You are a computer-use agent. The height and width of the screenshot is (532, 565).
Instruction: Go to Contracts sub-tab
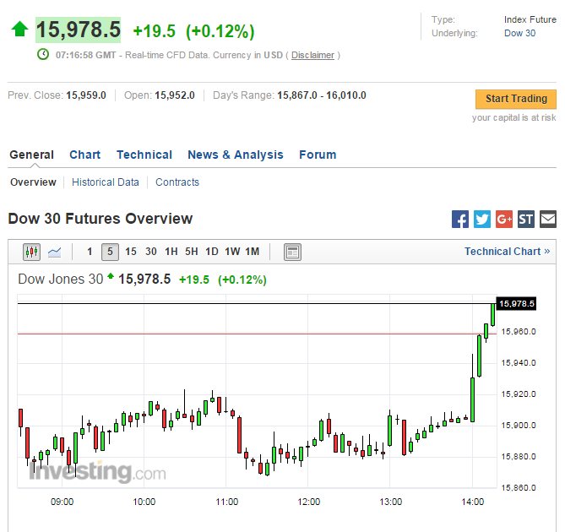click(177, 182)
